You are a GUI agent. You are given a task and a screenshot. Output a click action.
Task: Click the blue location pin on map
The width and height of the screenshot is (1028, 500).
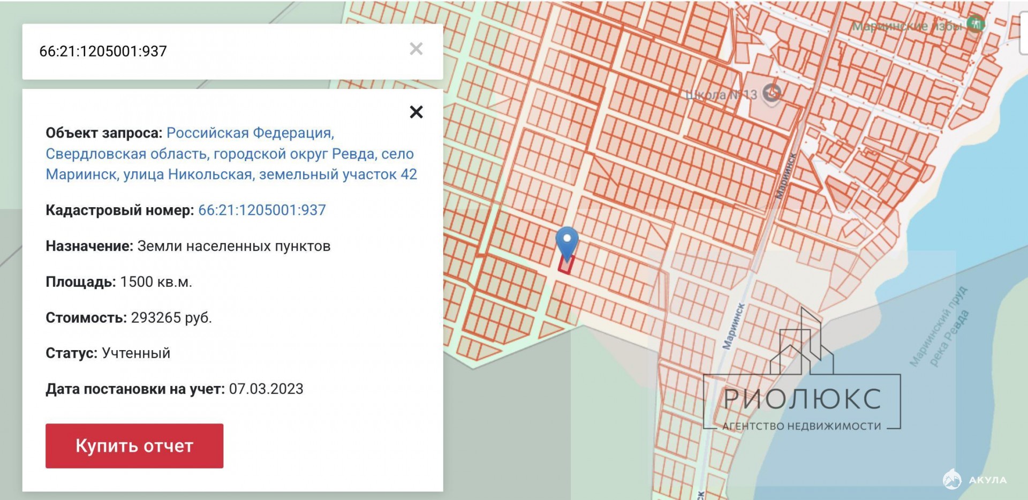(566, 241)
